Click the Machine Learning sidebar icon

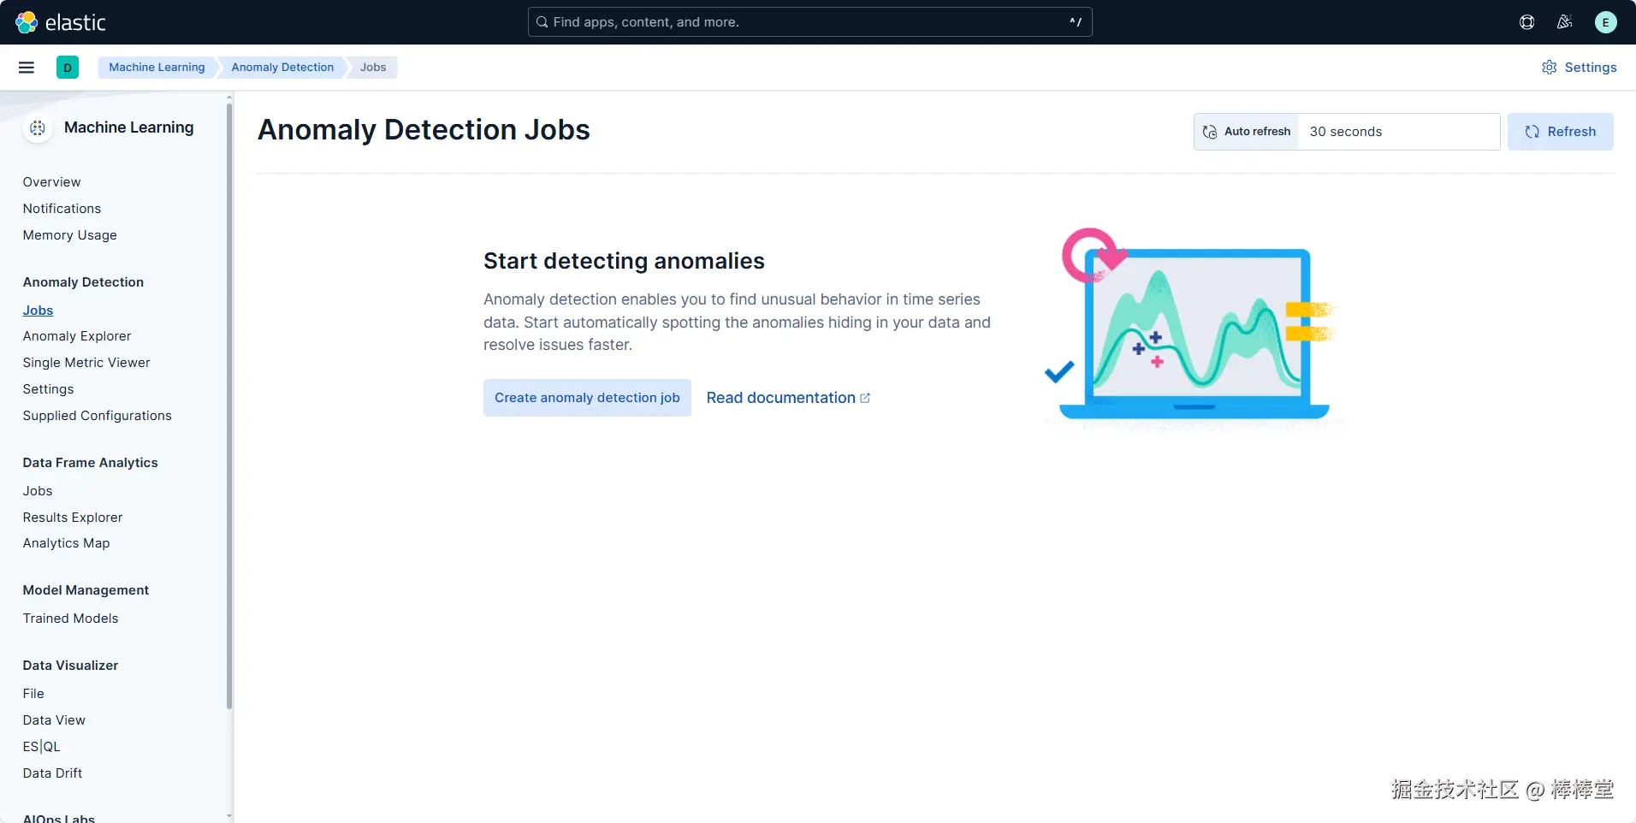coord(38,128)
